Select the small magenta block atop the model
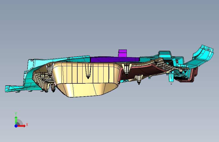 123,53
